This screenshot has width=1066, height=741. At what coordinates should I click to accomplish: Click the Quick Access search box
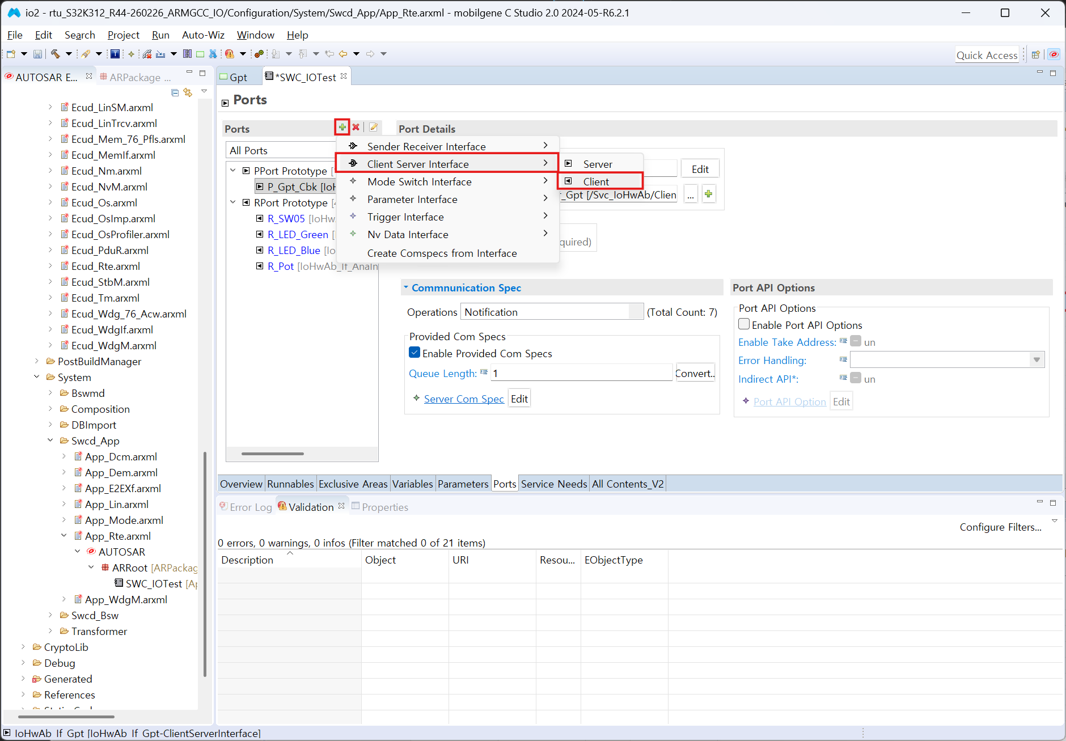pyautogui.click(x=987, y=55)
